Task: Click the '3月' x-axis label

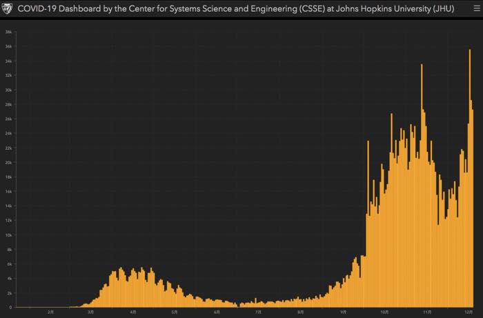Action: click(x=90, y=312)
